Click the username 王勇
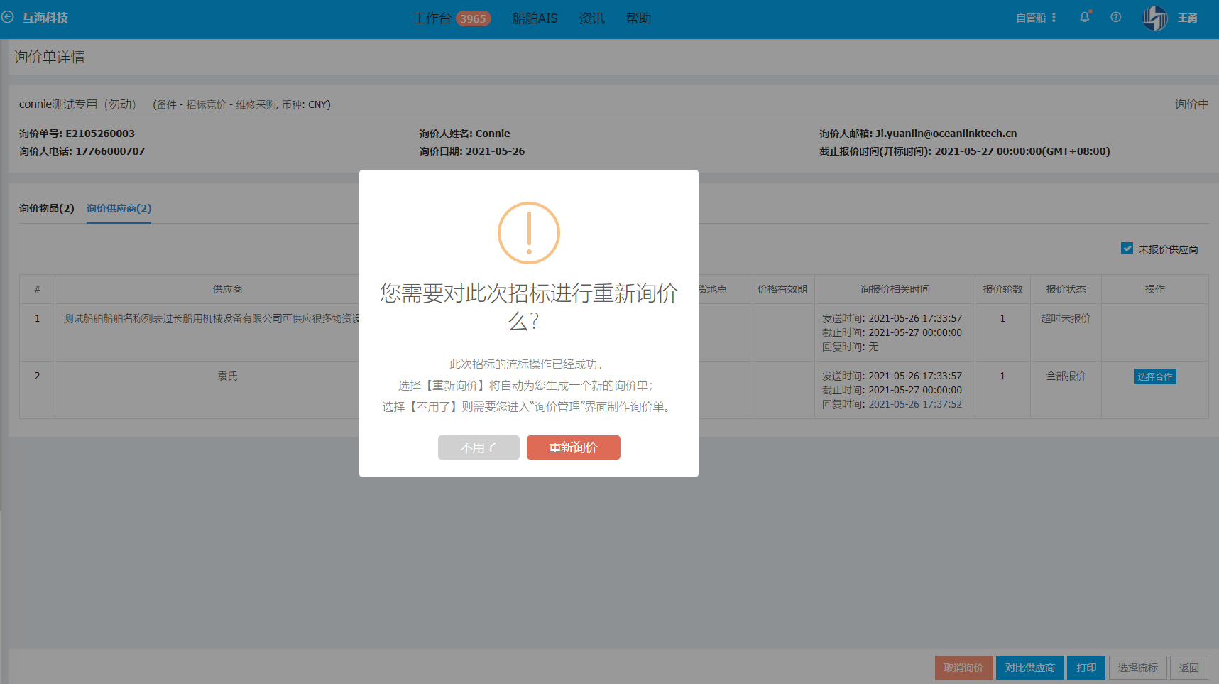 pyautogui.click(x=1187, y=18)
